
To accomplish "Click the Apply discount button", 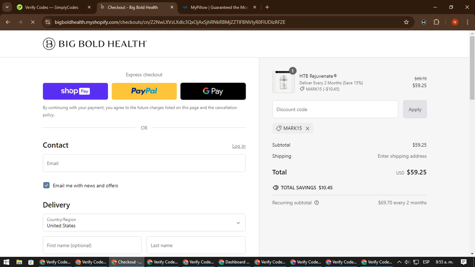I will 415,109.
